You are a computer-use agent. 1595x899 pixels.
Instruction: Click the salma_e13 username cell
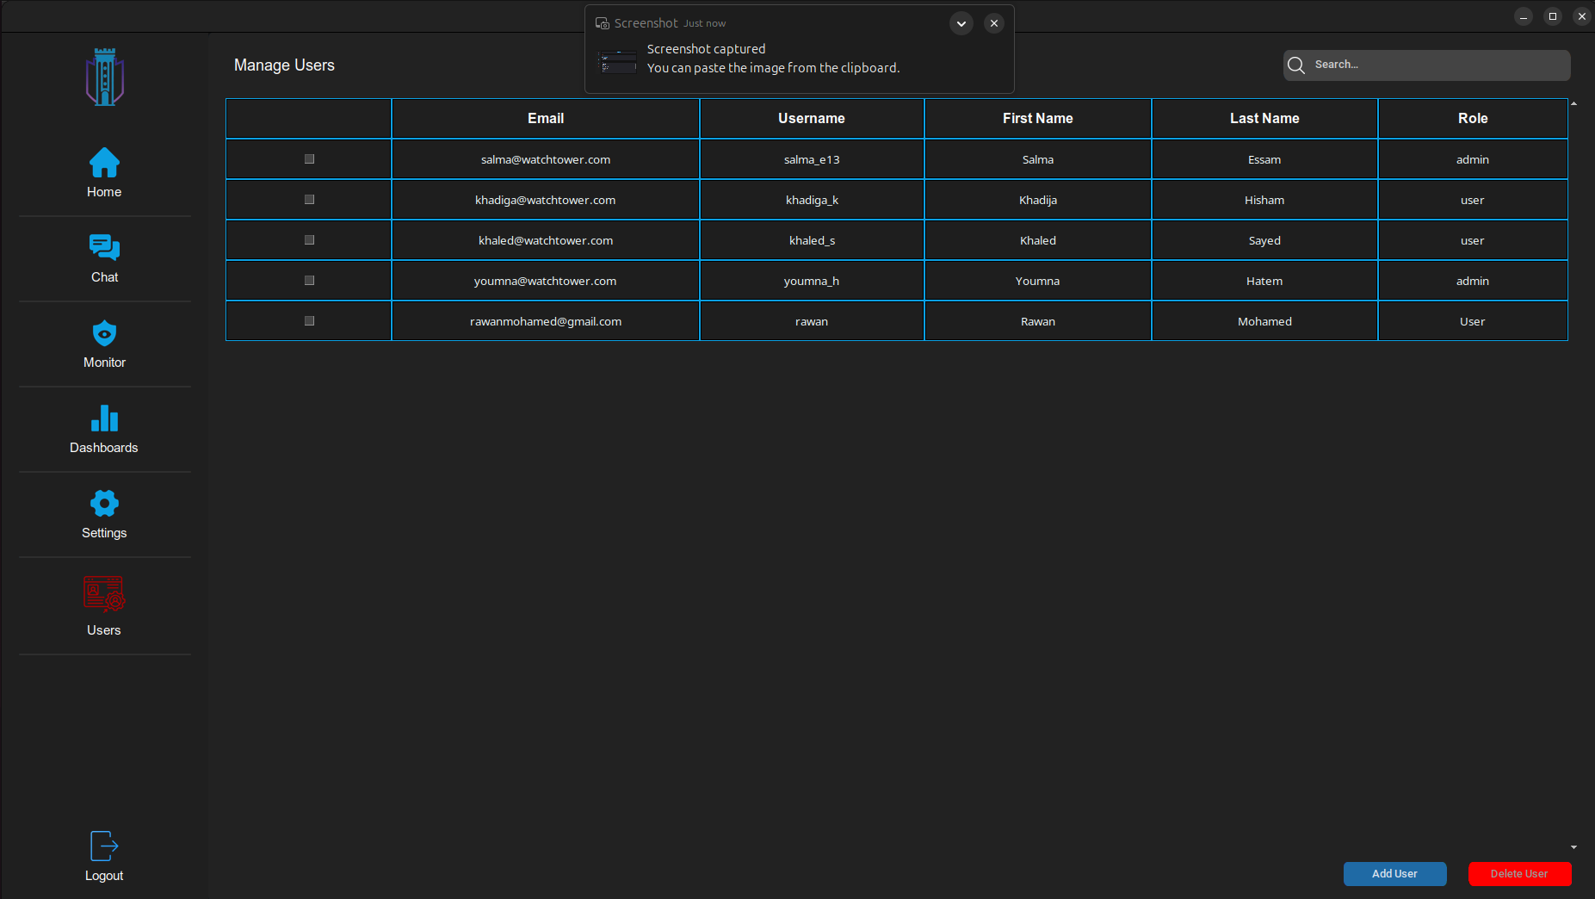[812, 159]
